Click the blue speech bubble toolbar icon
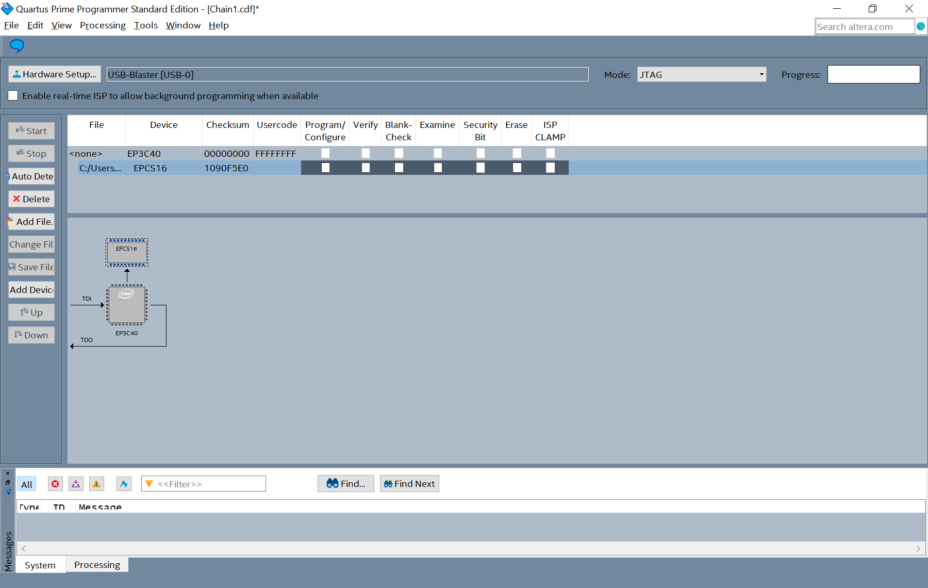This screenshot has height=588, width=928. pyautogui.click(x=16, y=46)
